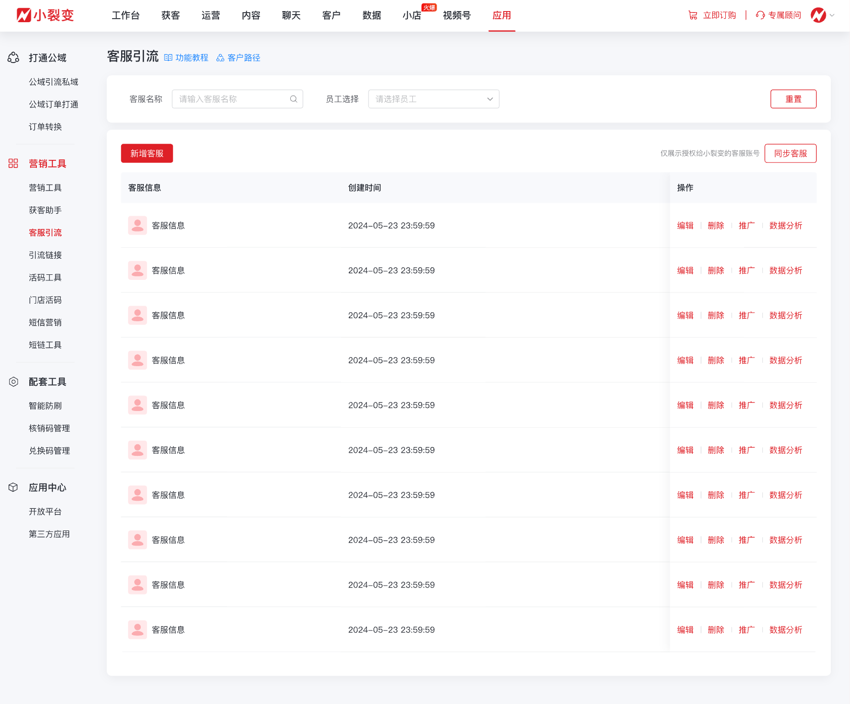Click the shopping cart 立即订购 icon
This screenshot has height=704, width=850.
[693, 15]
